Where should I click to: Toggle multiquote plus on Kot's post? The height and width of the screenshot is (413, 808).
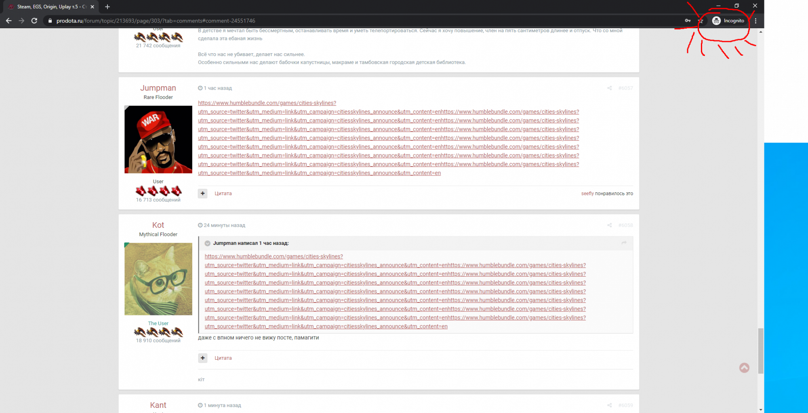tap(203, 358)
